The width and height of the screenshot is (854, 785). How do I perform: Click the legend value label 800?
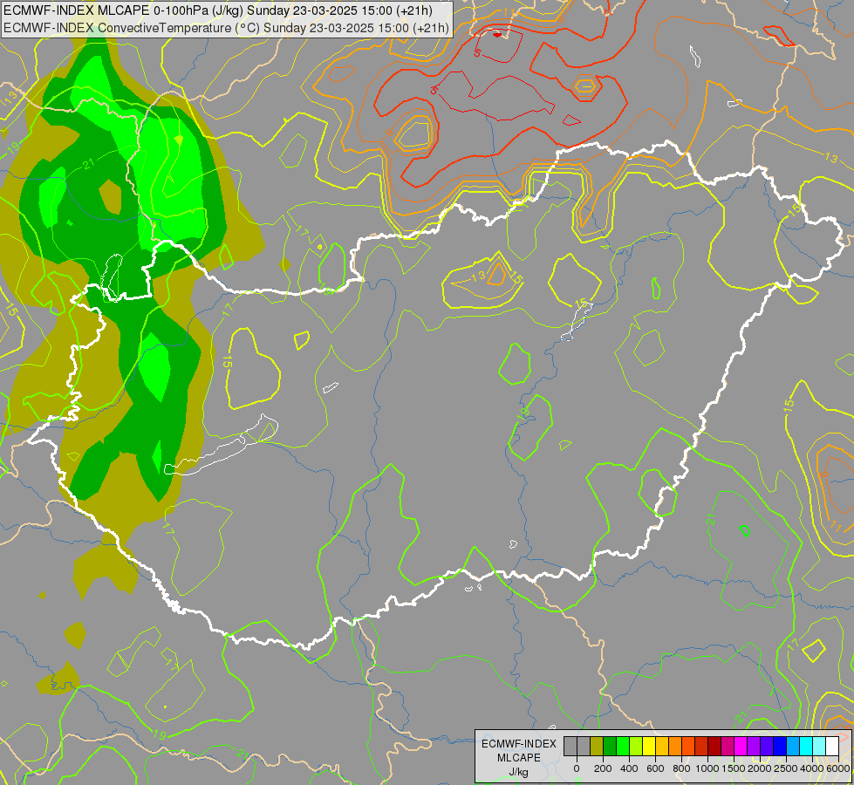point(681,768)
